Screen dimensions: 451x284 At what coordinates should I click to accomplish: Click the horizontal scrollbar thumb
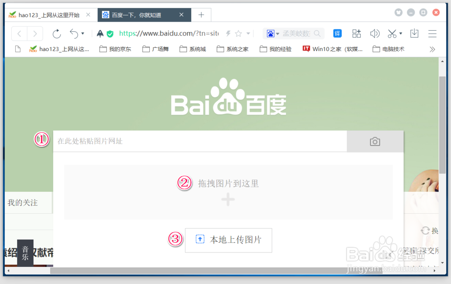tap(216, 270)
